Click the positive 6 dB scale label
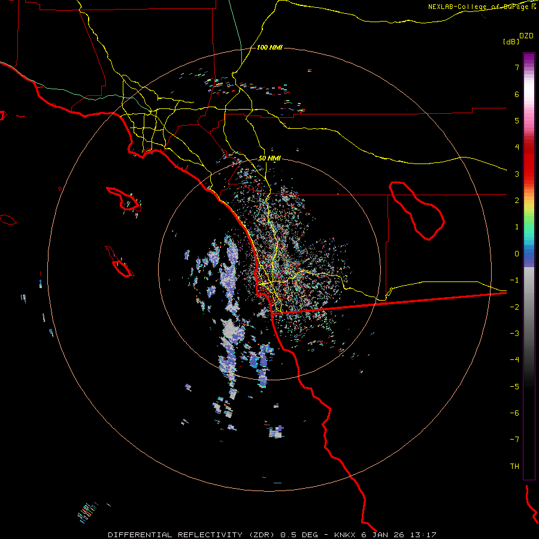Image resolution: width=539 pixels, height=539 pixels. click(517, 94)
